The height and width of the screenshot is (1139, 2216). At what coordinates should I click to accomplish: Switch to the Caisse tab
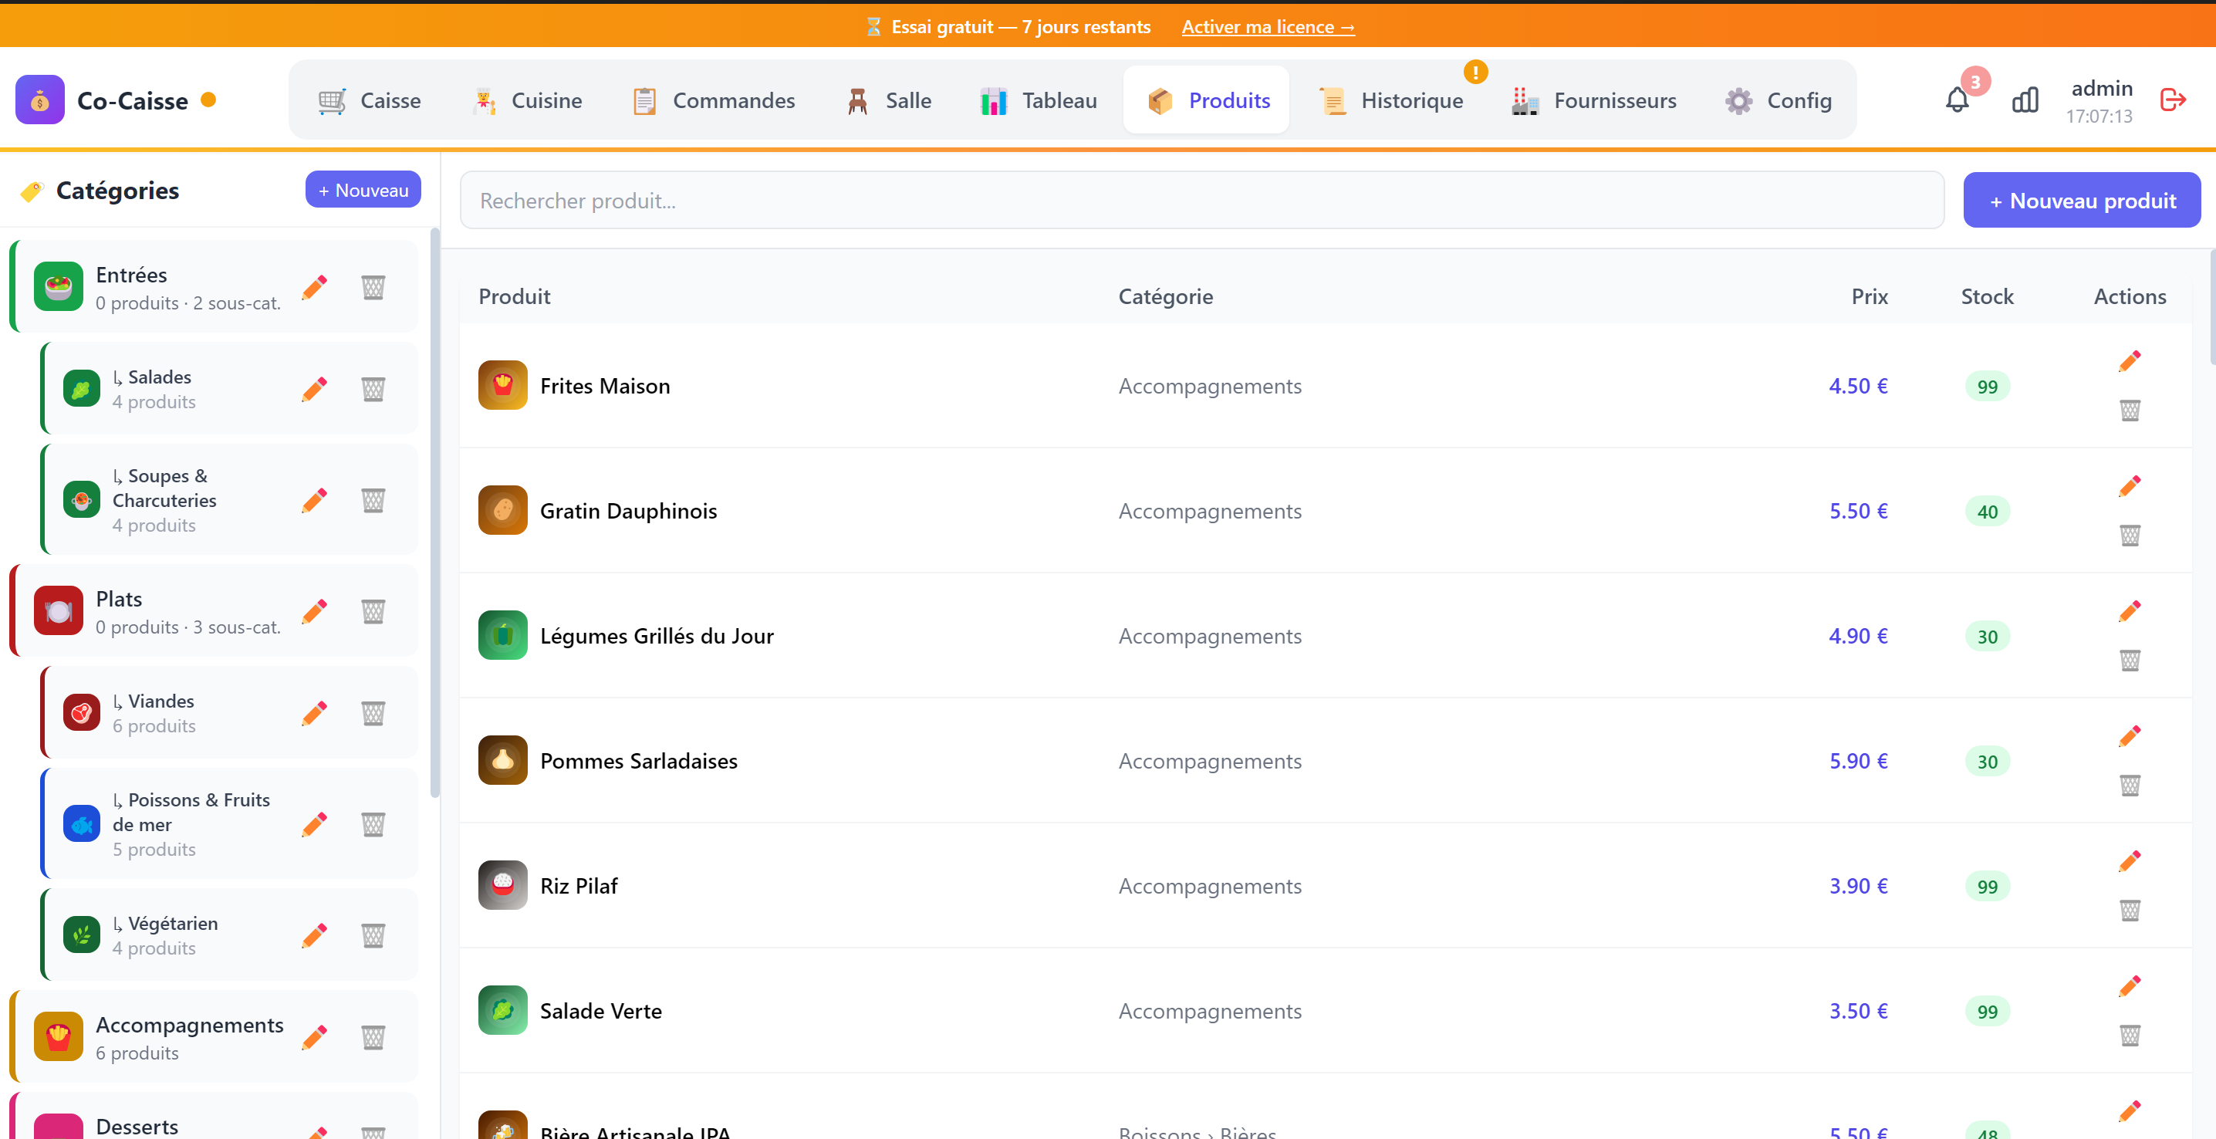click(369, 100)
